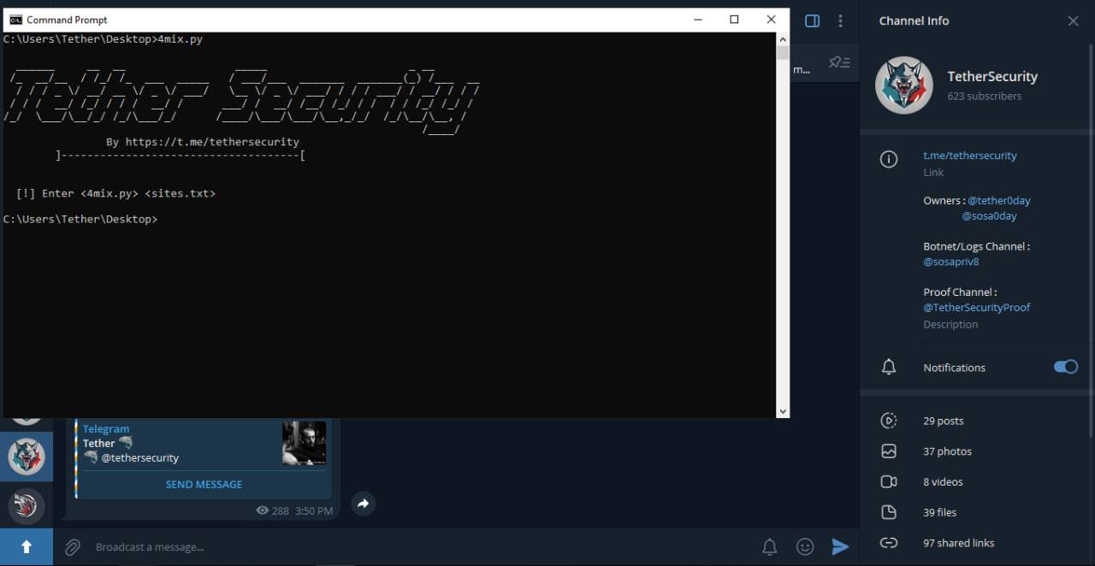Click the '3:50 PM' message timestamp

tap(314, 510)
